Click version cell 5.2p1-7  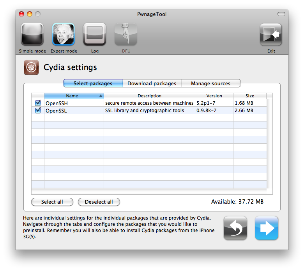coord(206,103)
